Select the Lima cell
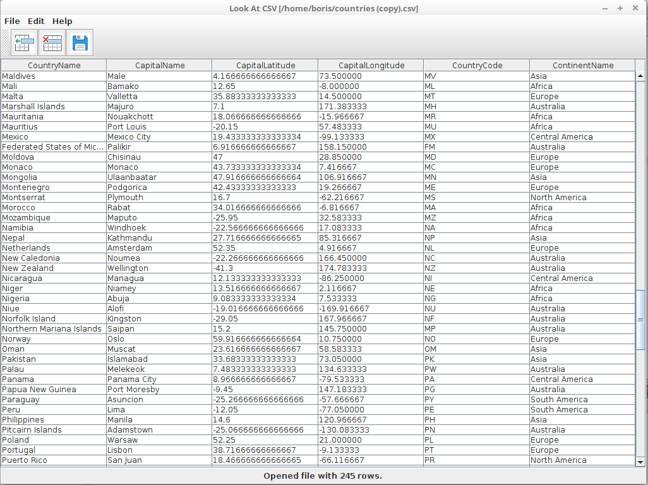Image resolution: width=648 pixels, height=485 pixels. coord(160,410)
